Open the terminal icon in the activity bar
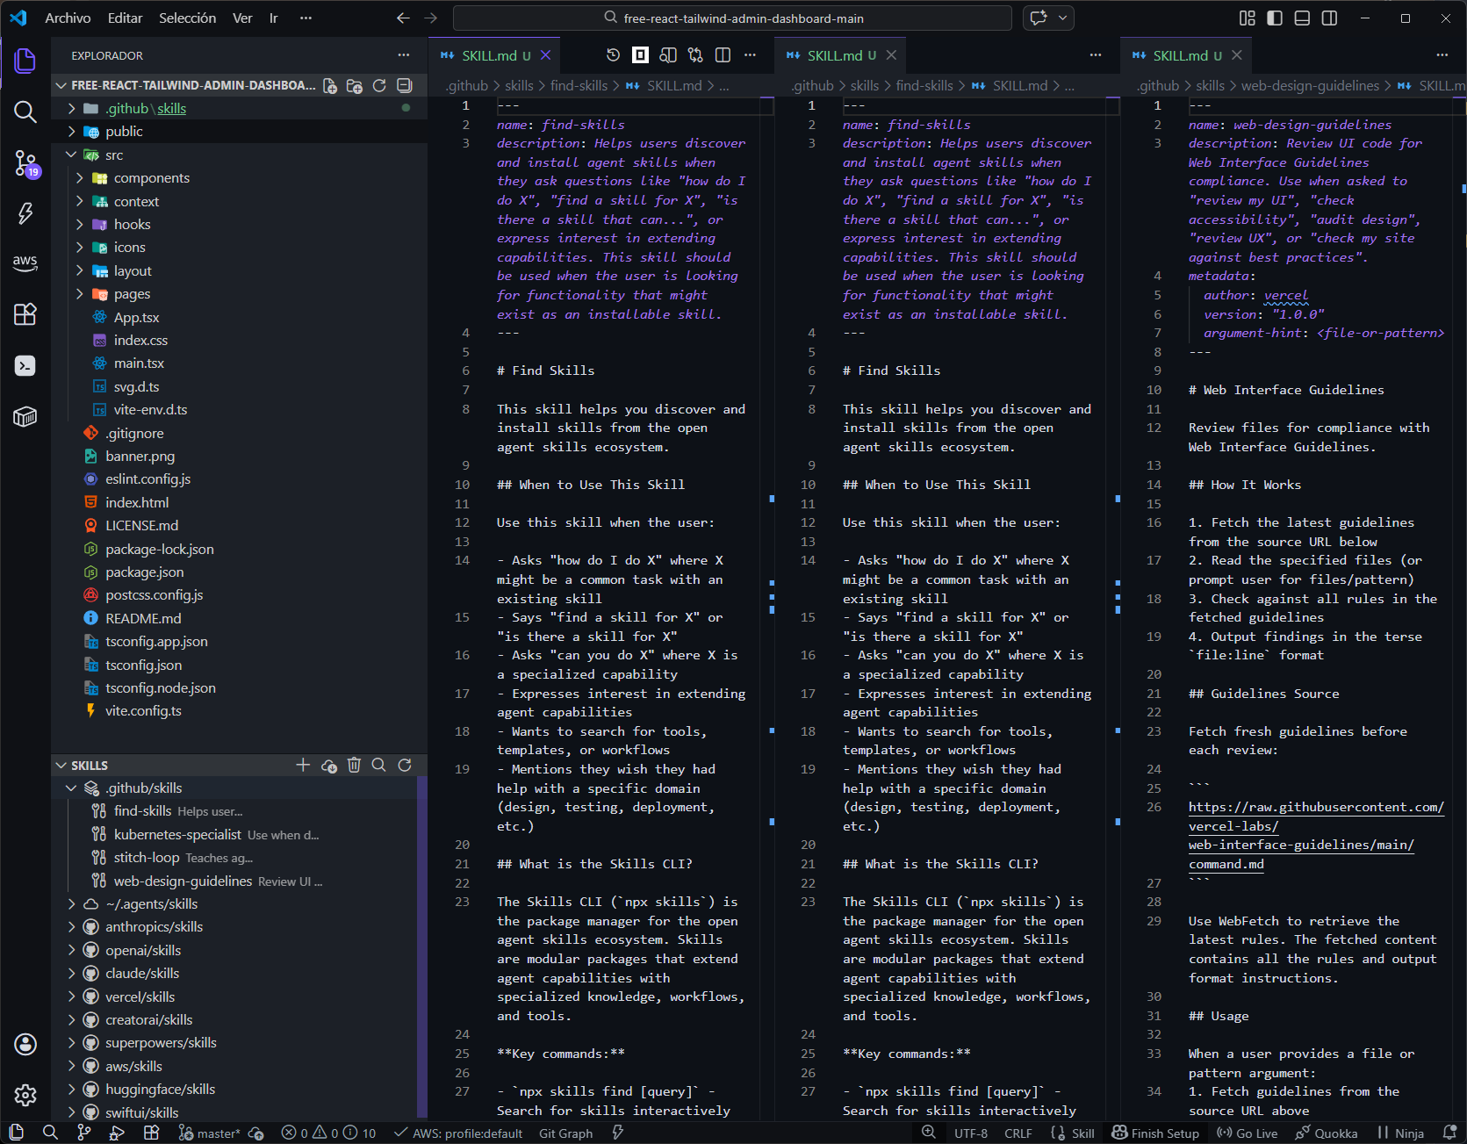Viewport: 1467px width, 1144px height. point(25,365)
